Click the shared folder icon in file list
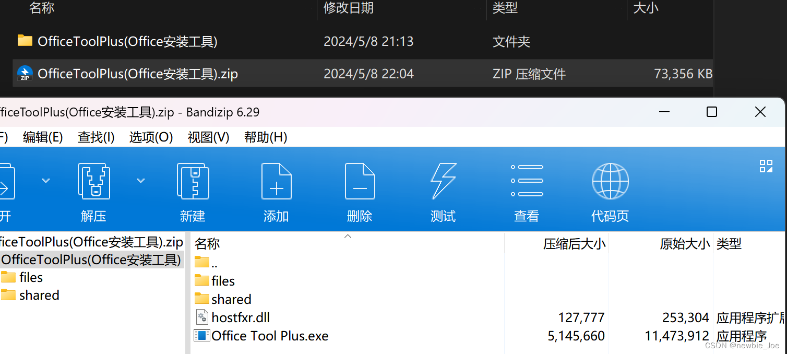 click(x=202, y=299)
